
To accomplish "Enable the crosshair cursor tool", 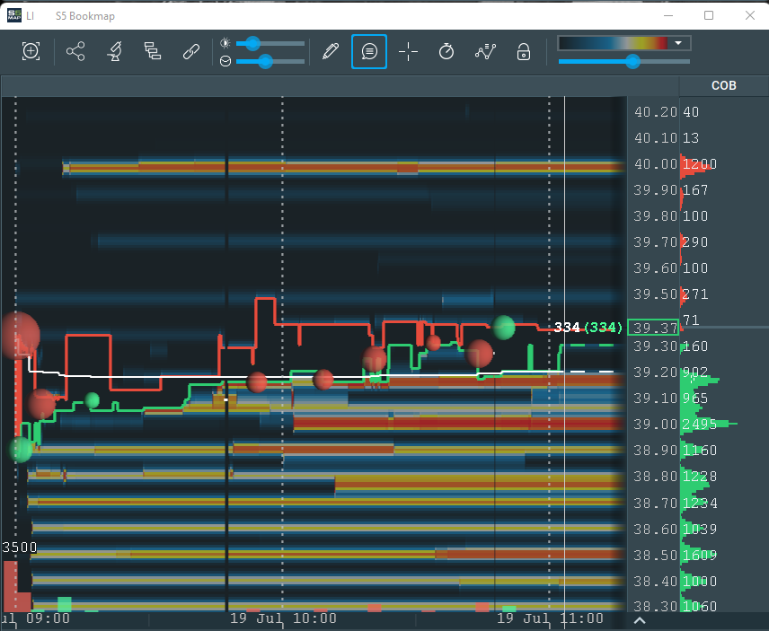I will 408,51.
